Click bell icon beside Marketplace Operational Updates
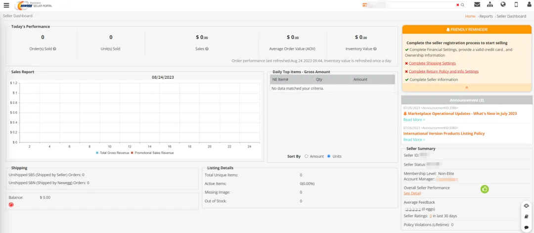The height and width of the screenshot is (233, 534). click(x=405, y=113)
